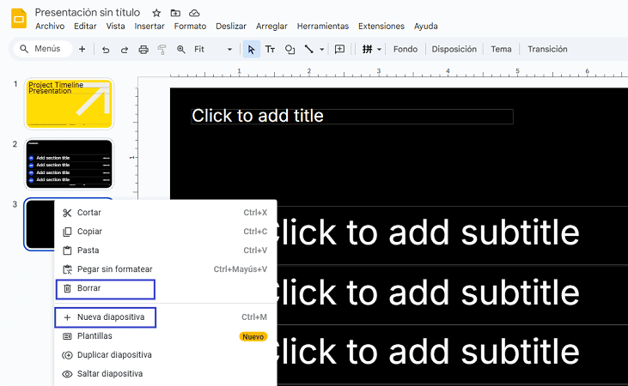
Task: Click the Ctrl+M shortcut text
Action: (254, 317)
